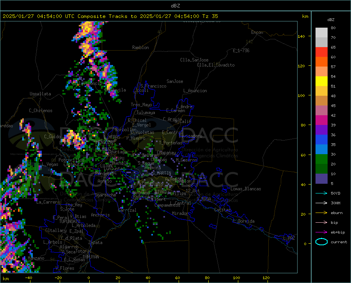351x283 pixels.
Task: Click the 'Anchoris' map label
Action: (x=100, y=215)
